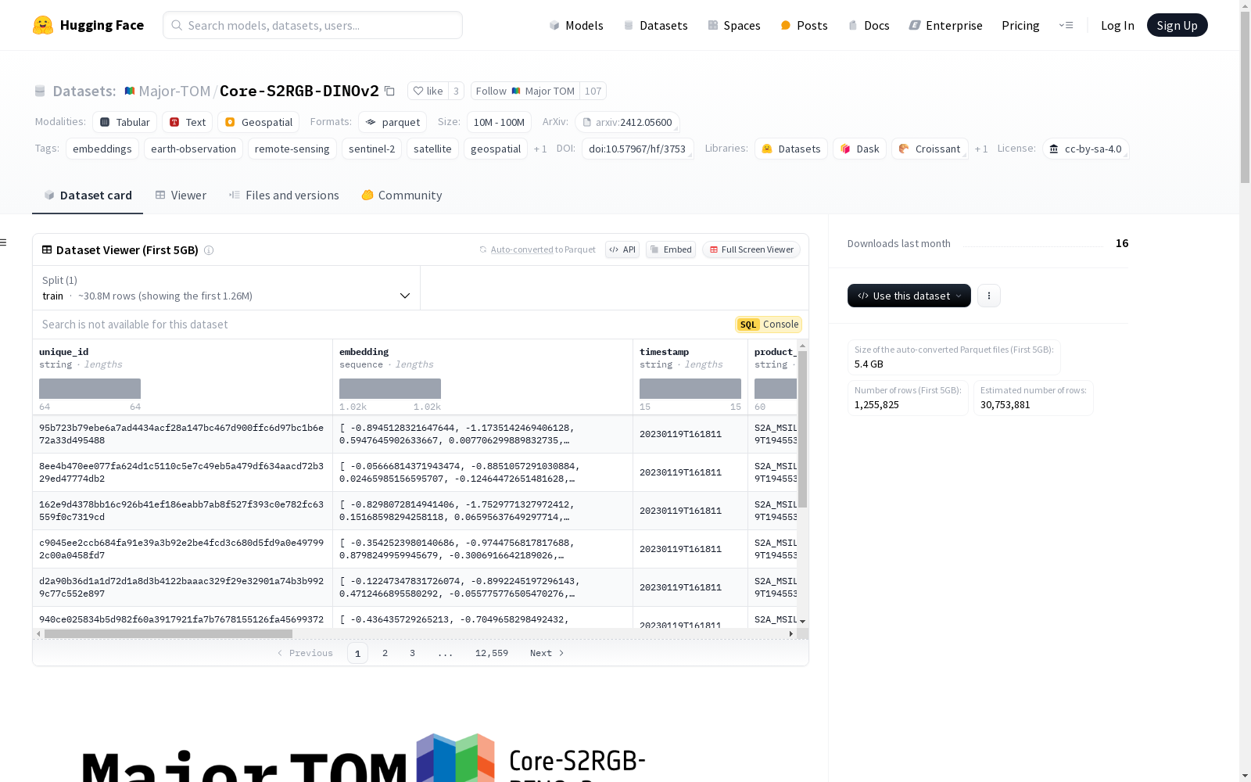The image size is (1251, 782).
Task: Jump to page 12,559 of the viewer
Action: point(492,653)
